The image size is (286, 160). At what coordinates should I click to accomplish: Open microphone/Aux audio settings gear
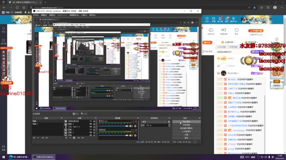point(135,126)
